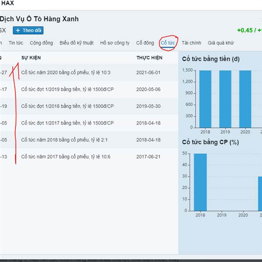
Task: Click the date 2019-05-30
Action: (x=148, y=106)
